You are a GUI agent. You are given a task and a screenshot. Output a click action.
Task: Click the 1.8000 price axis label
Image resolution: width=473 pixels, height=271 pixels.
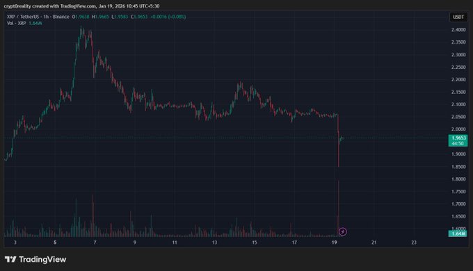pyautogui.click(x=458, y=179)
